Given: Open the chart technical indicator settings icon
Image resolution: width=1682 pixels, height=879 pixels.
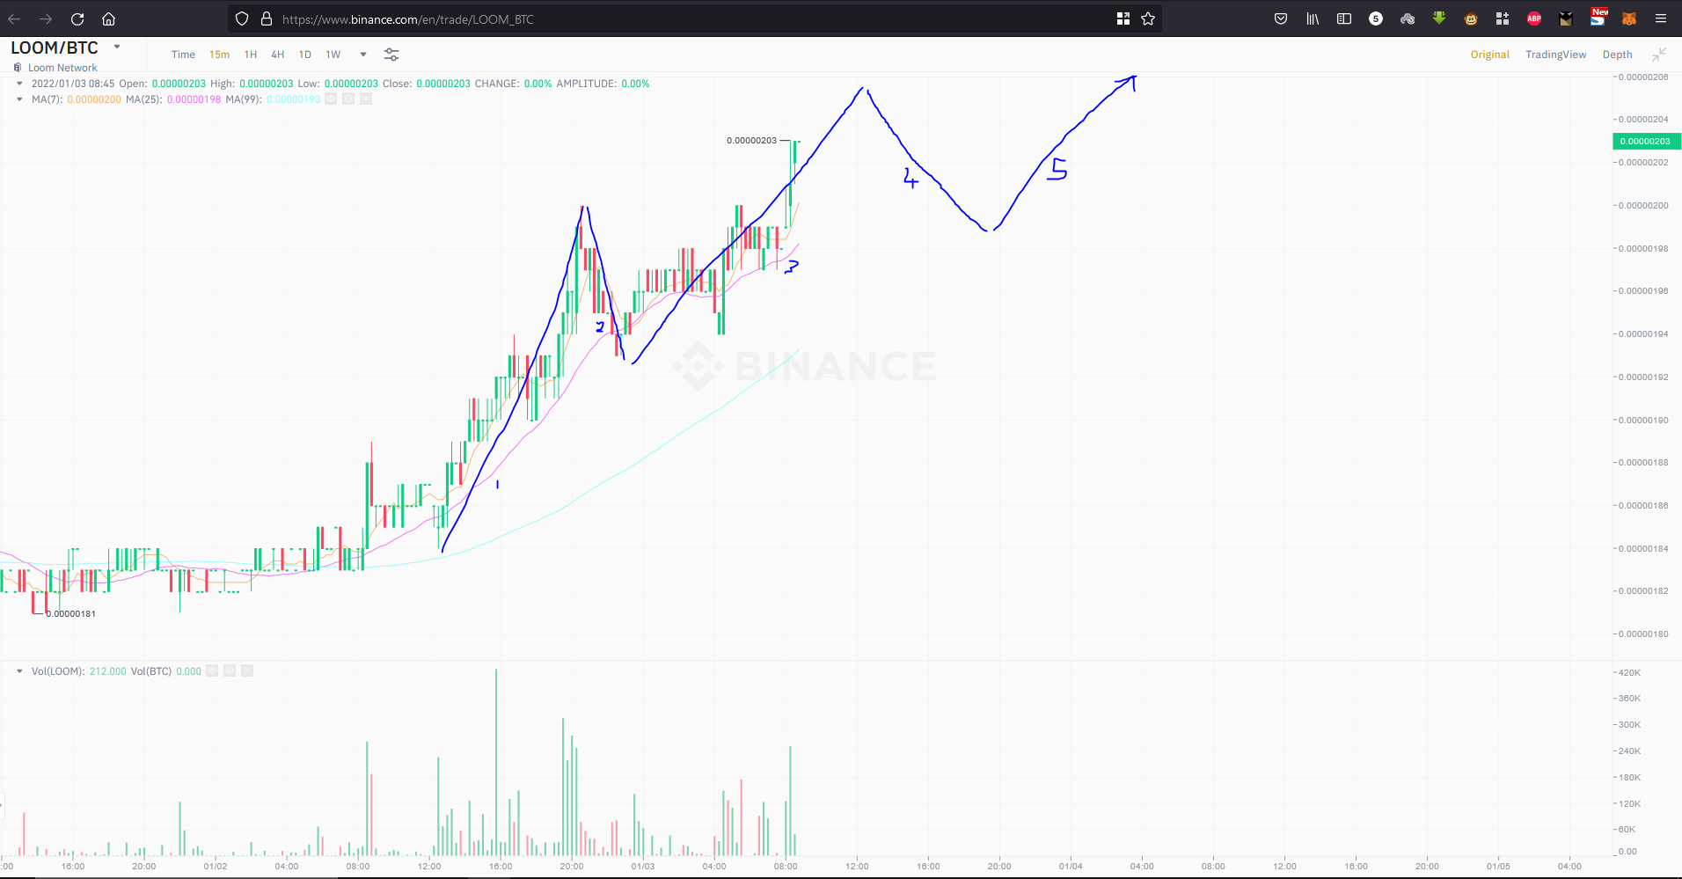Looking at the screenshot, I should pyautogui.click(x=391, y=55).
